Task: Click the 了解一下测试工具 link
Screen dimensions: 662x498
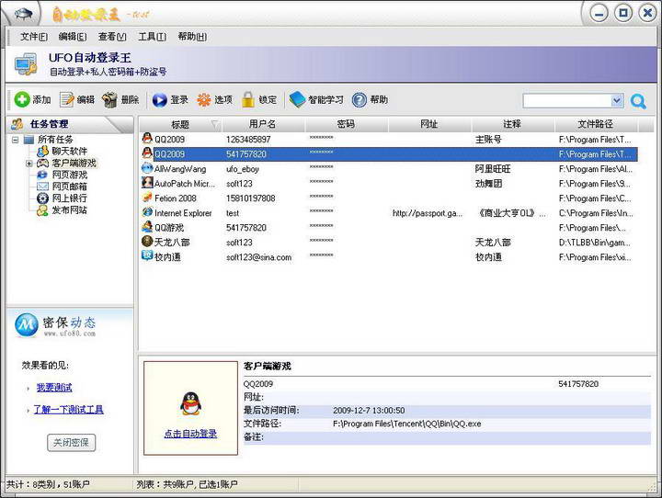Action: coord(68,410)
